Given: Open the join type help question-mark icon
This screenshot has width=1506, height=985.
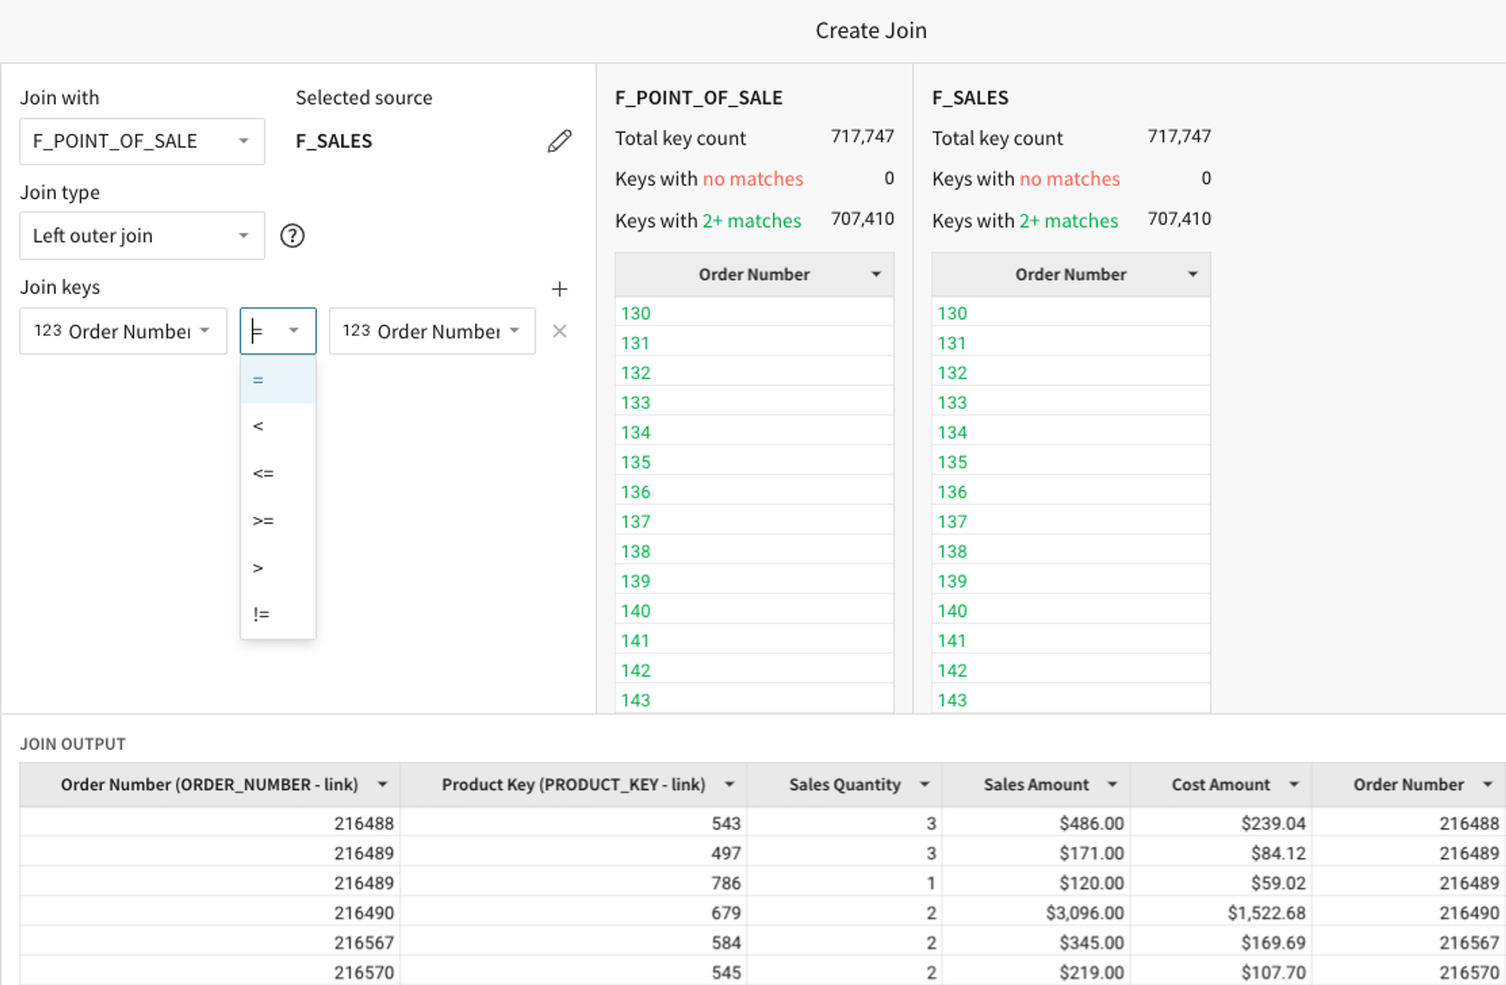Looking at the screenshot, I should [x=292, y=236].
